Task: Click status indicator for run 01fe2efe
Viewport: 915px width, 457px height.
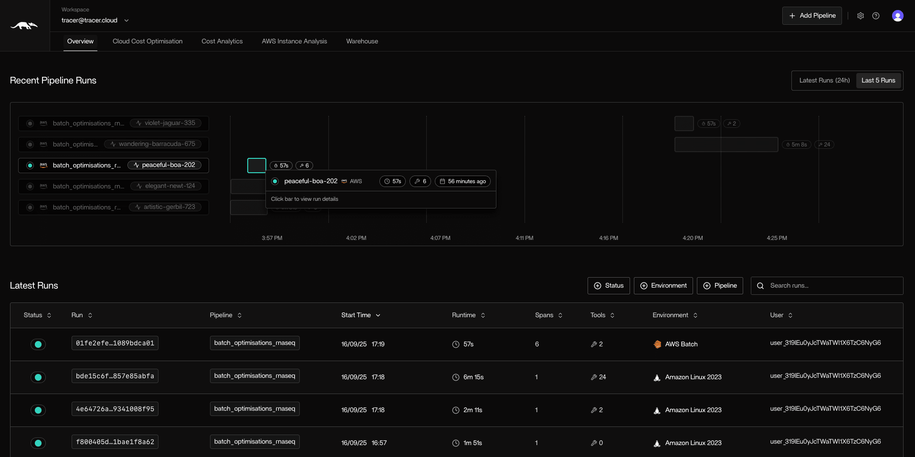Action: pyautogui.click(x=38, y=344)
